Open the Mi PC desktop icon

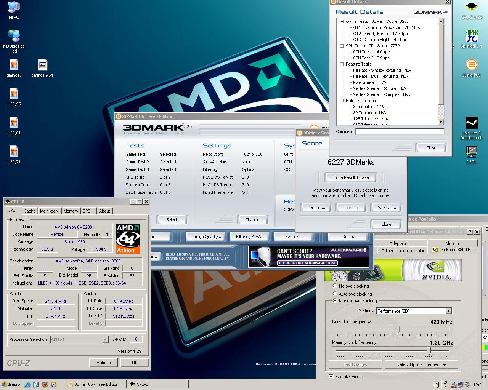pos(14,10)
